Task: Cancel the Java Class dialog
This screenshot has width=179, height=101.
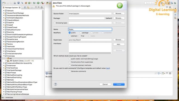Action: (105, 84)
